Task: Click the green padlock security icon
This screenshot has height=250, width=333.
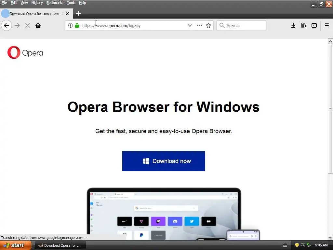Action: (x=77, y=25)
